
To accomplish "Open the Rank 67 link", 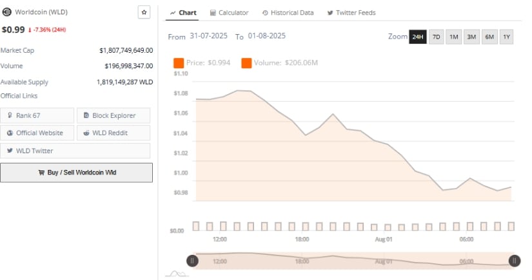I will pyautogui.click(x=37, y=115).
